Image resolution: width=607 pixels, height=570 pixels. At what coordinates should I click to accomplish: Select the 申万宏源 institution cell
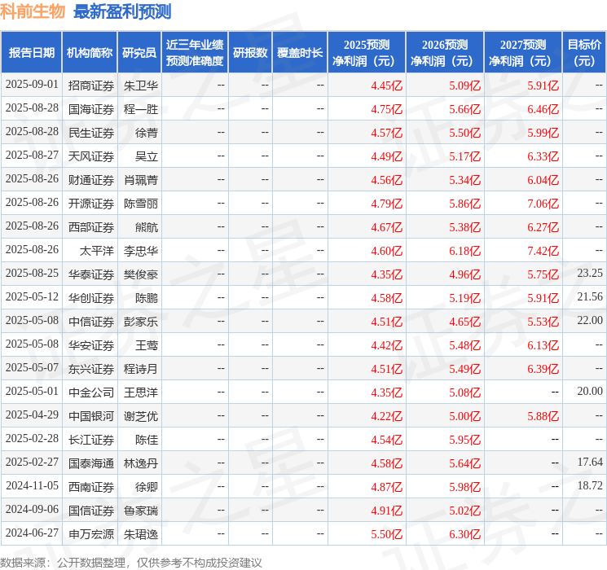point(91,534)
